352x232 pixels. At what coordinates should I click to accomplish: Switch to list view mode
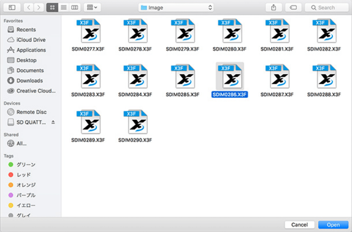(x=63, y=8)
